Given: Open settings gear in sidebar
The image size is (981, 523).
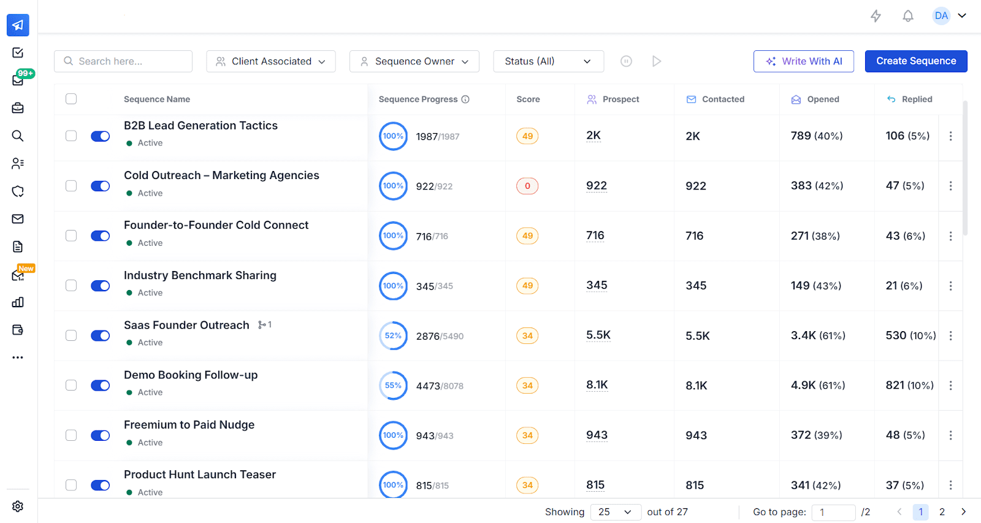Looking at the screenshot, I should tap(18, 506).
